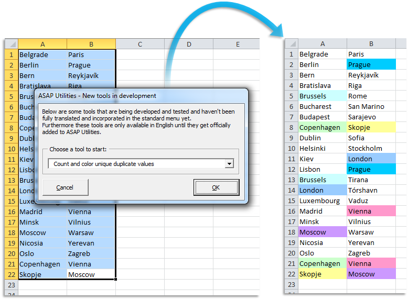The image size is (408, 300).
Task: Select column B header in right sheet
Action: [371, 43]
